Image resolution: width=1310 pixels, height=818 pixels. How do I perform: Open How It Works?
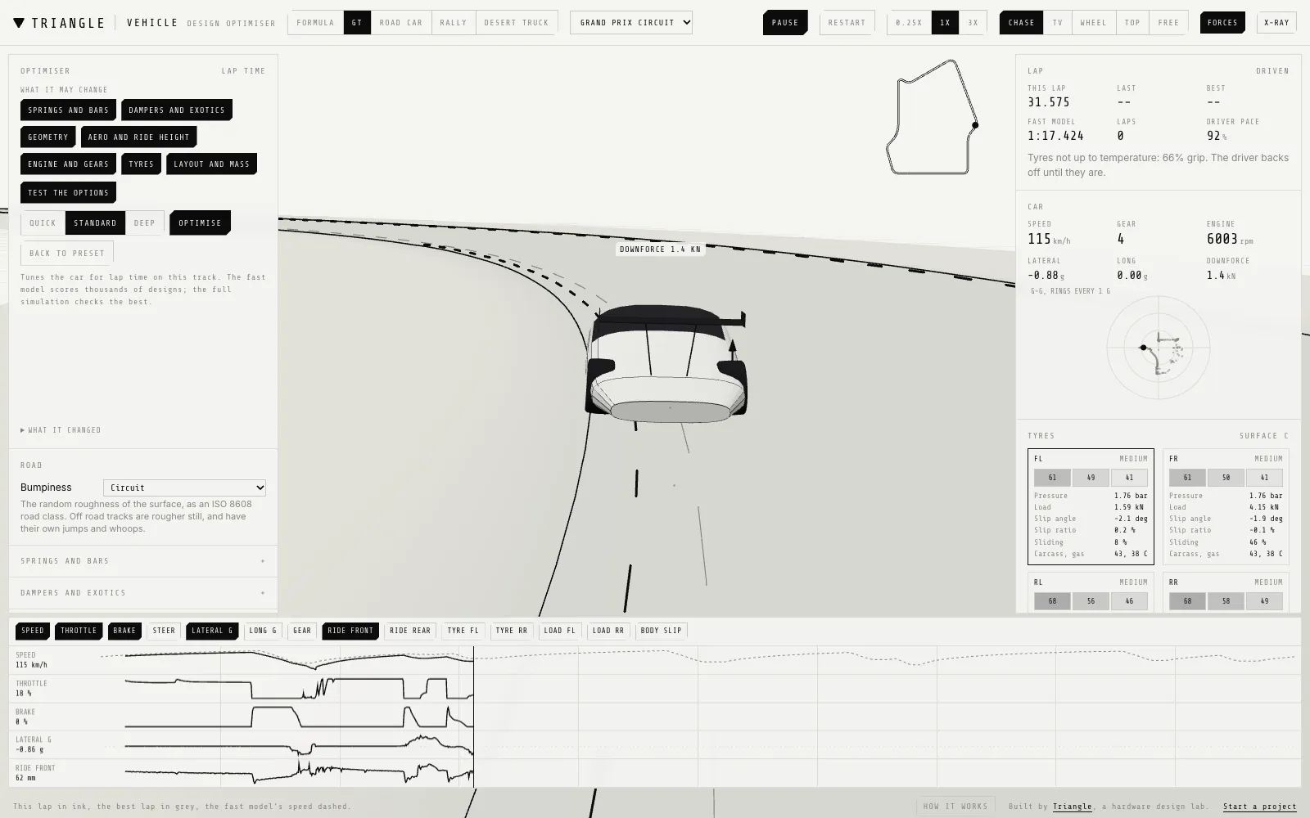coord(955,807)
